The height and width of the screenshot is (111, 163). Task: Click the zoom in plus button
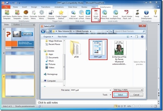[152, 106]
